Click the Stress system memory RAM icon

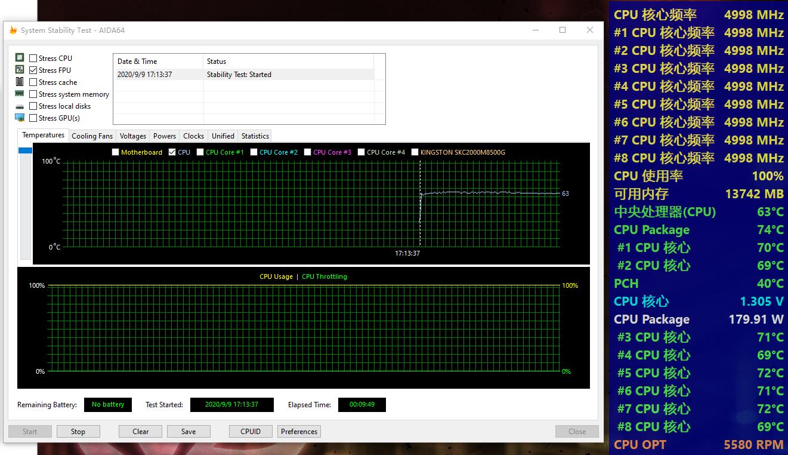tap(20, 94)
